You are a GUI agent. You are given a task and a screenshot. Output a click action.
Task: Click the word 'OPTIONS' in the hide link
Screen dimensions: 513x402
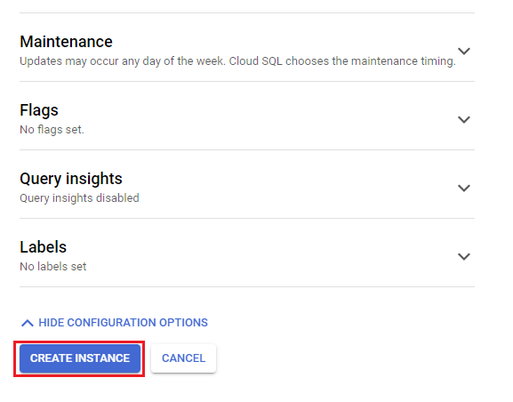point(183,323)
